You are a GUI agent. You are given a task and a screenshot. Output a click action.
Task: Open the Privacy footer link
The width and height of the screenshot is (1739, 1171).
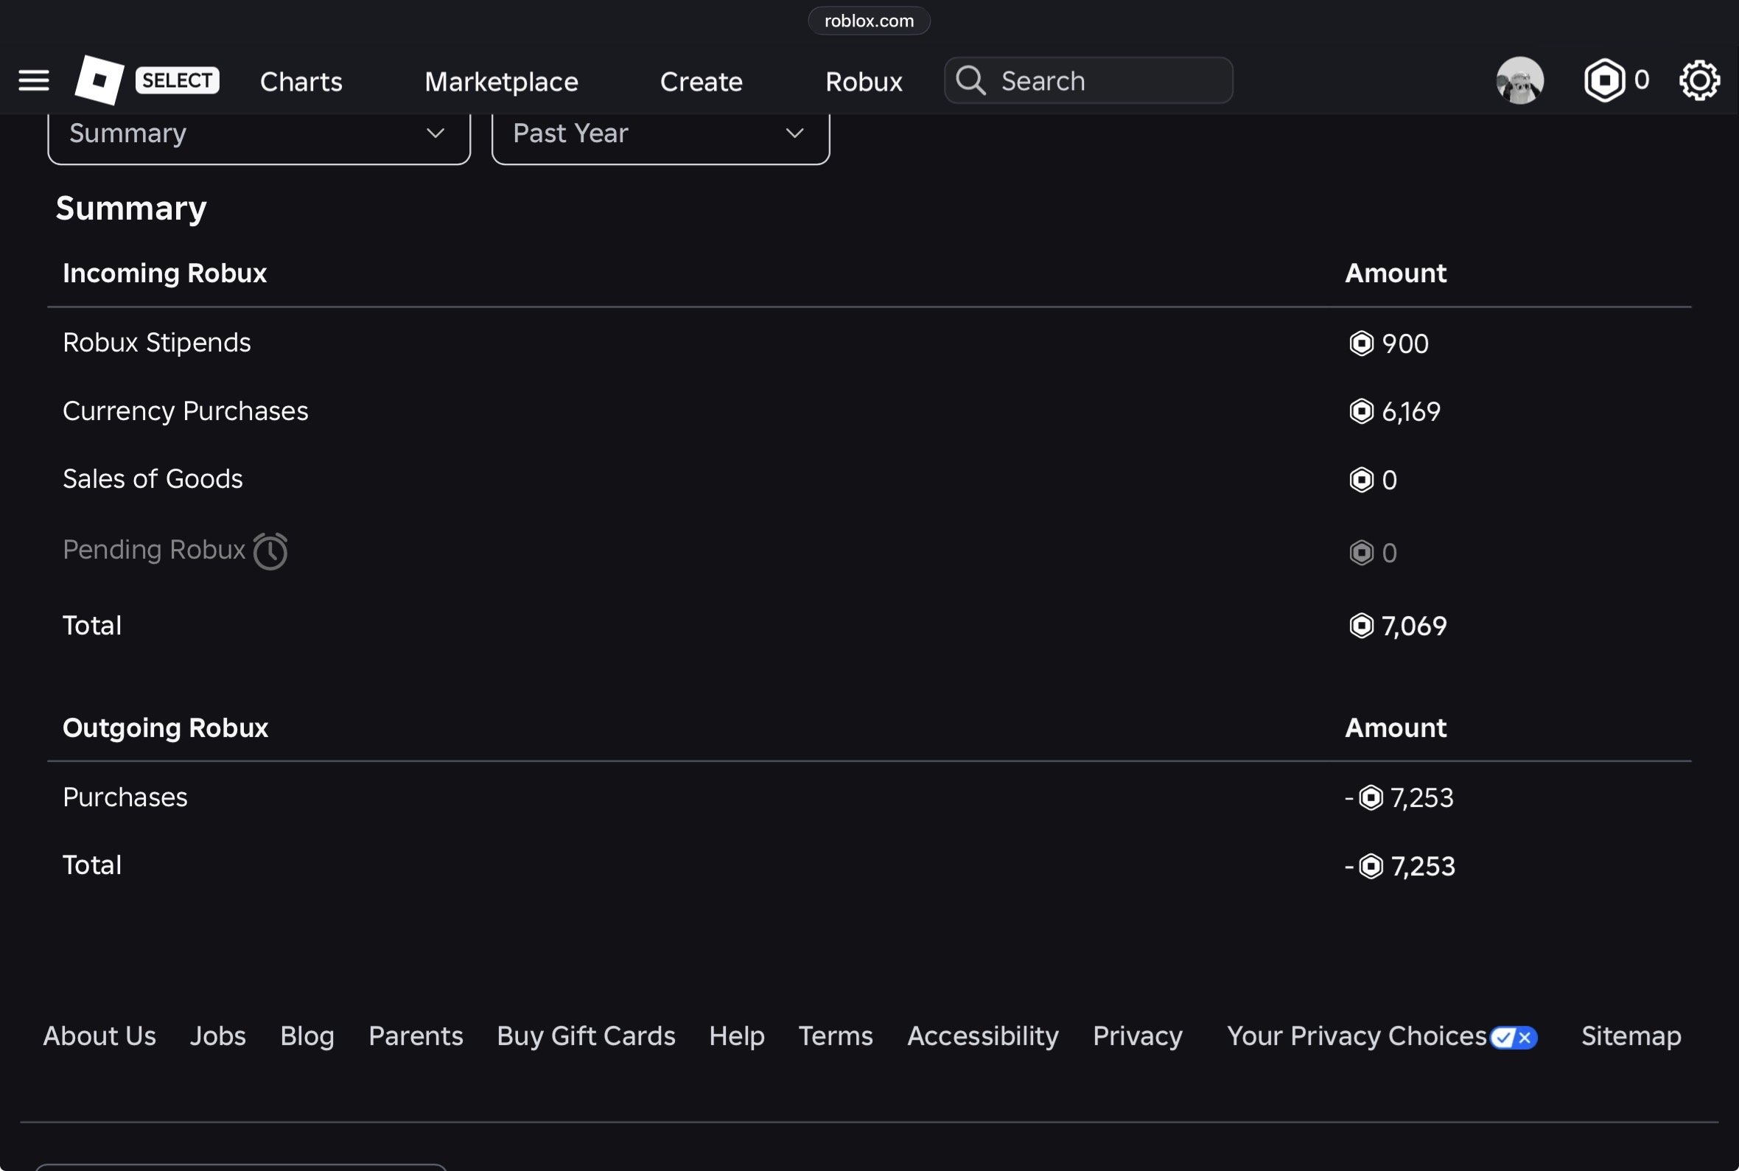tap(1138, 1036)
